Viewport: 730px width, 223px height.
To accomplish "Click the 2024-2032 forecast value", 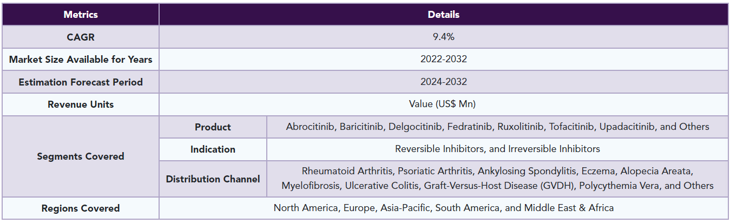I will click(x=444, y=82).
